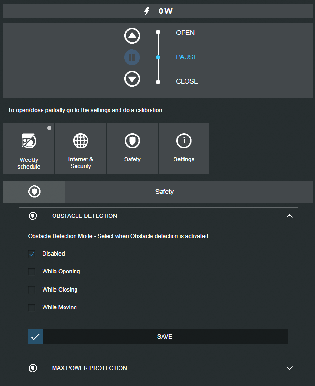Click the shield icon beside Obstacle Detection
This screenshot has width=315, height=386.
(x=33, y=216)
